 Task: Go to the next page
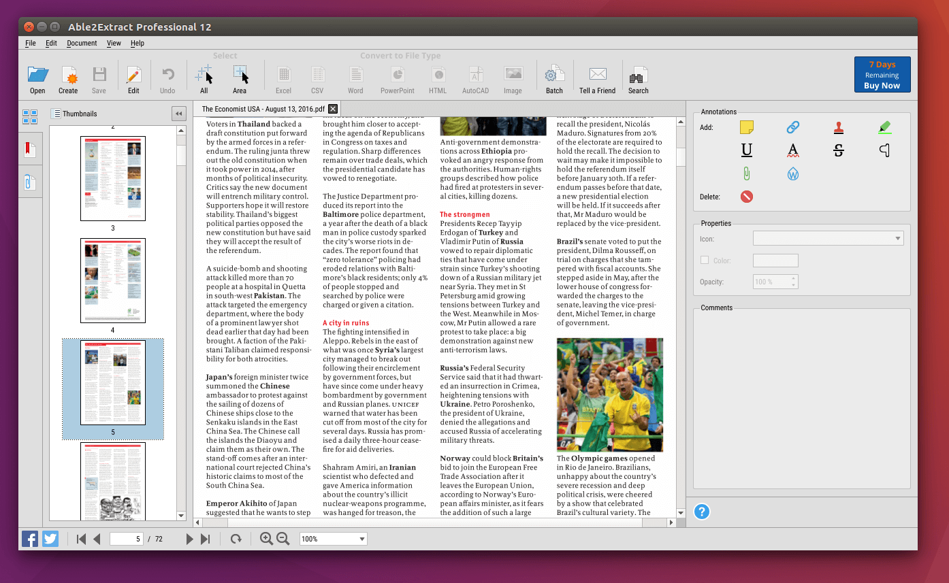(189, 539)
